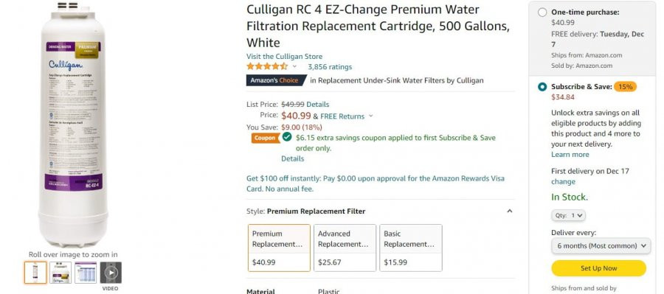Open the product video thumbnail
664x294 pixels.
click(111, 273)
